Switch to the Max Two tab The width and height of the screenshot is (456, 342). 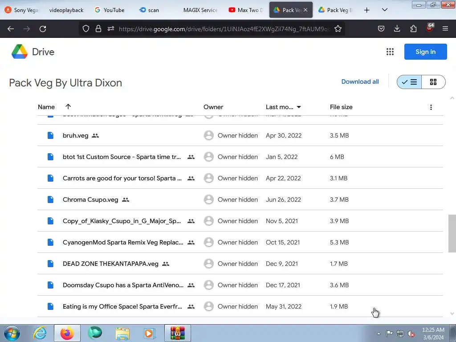coord(246,10)
